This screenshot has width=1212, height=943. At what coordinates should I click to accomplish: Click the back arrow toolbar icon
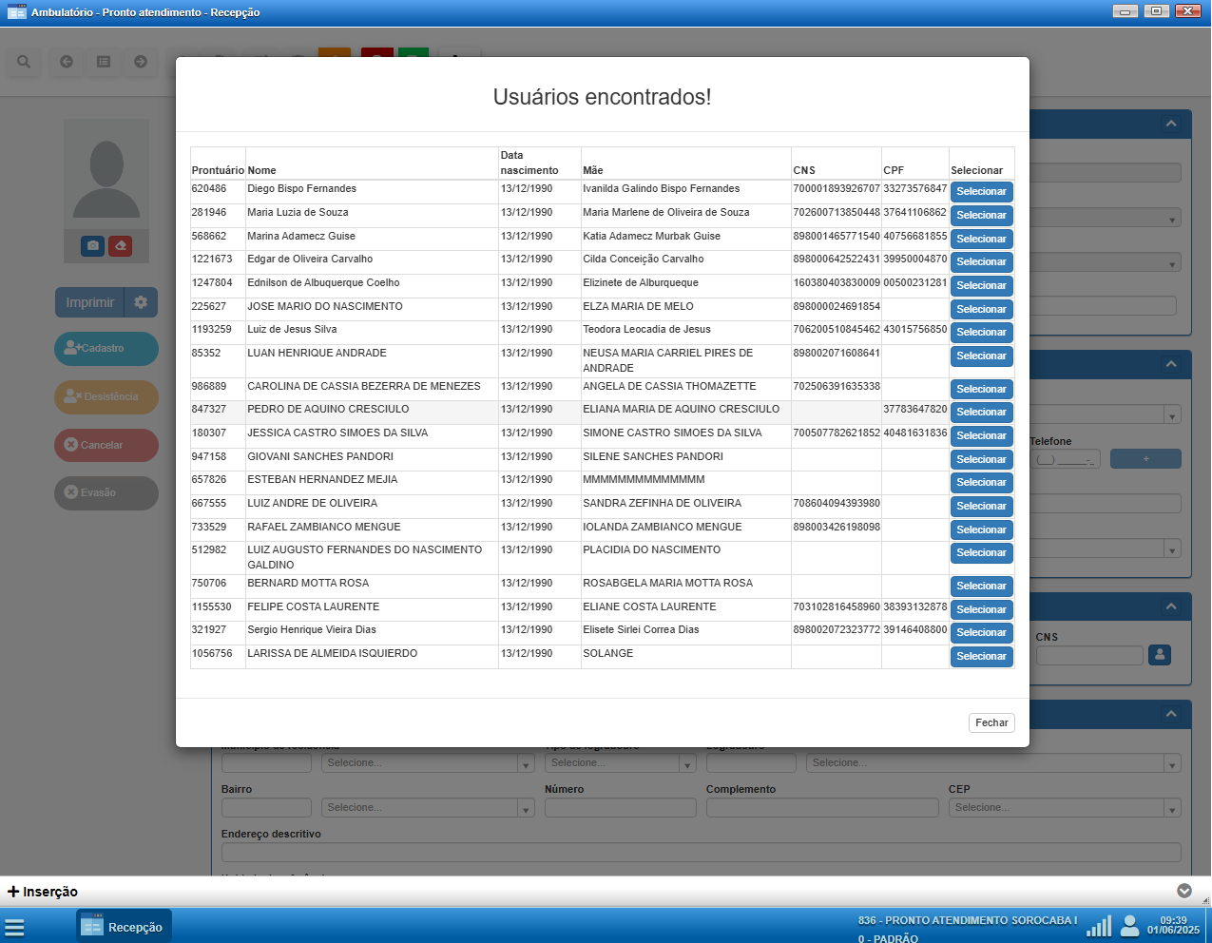coord(67,62)
